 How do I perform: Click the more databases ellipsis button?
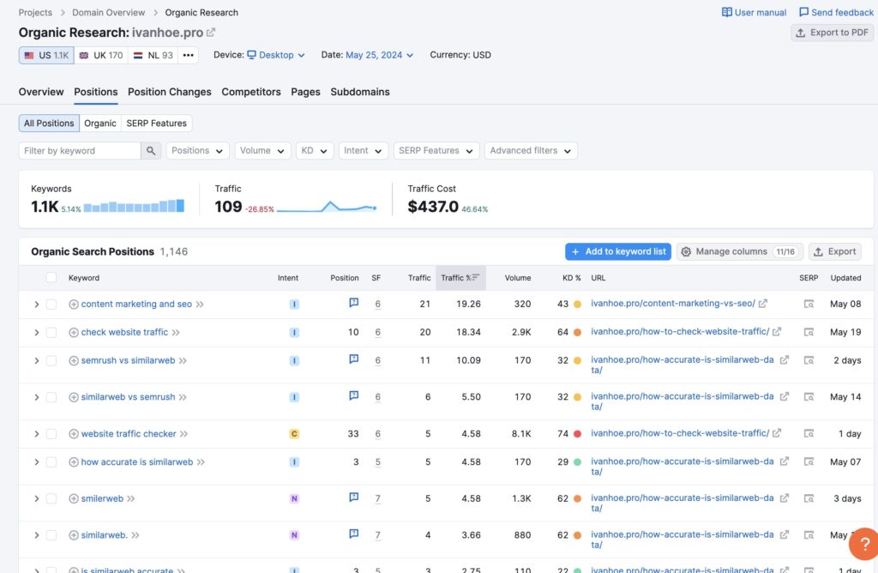pos(189,55)
